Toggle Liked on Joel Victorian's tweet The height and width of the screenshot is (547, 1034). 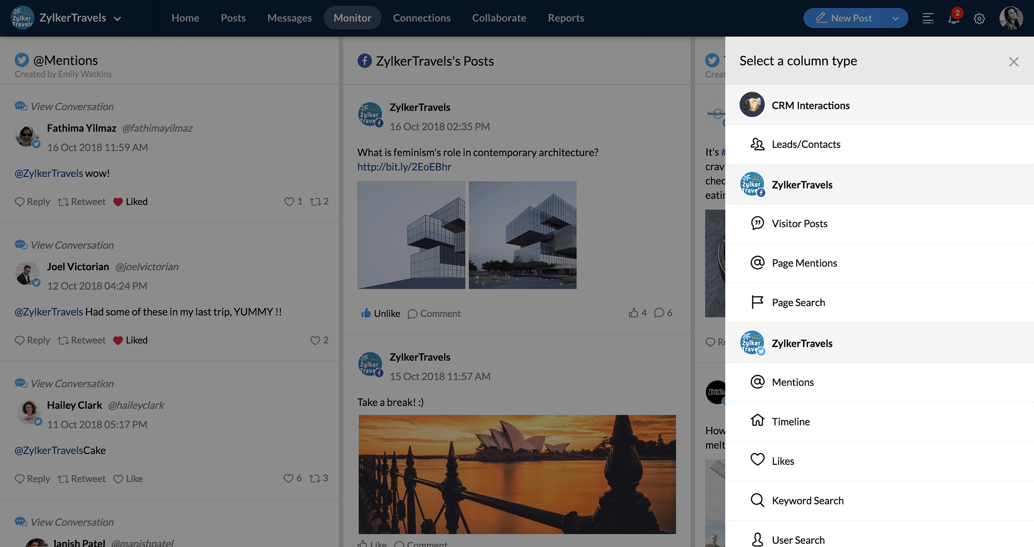pyautogui.click(x=130, y=340)
